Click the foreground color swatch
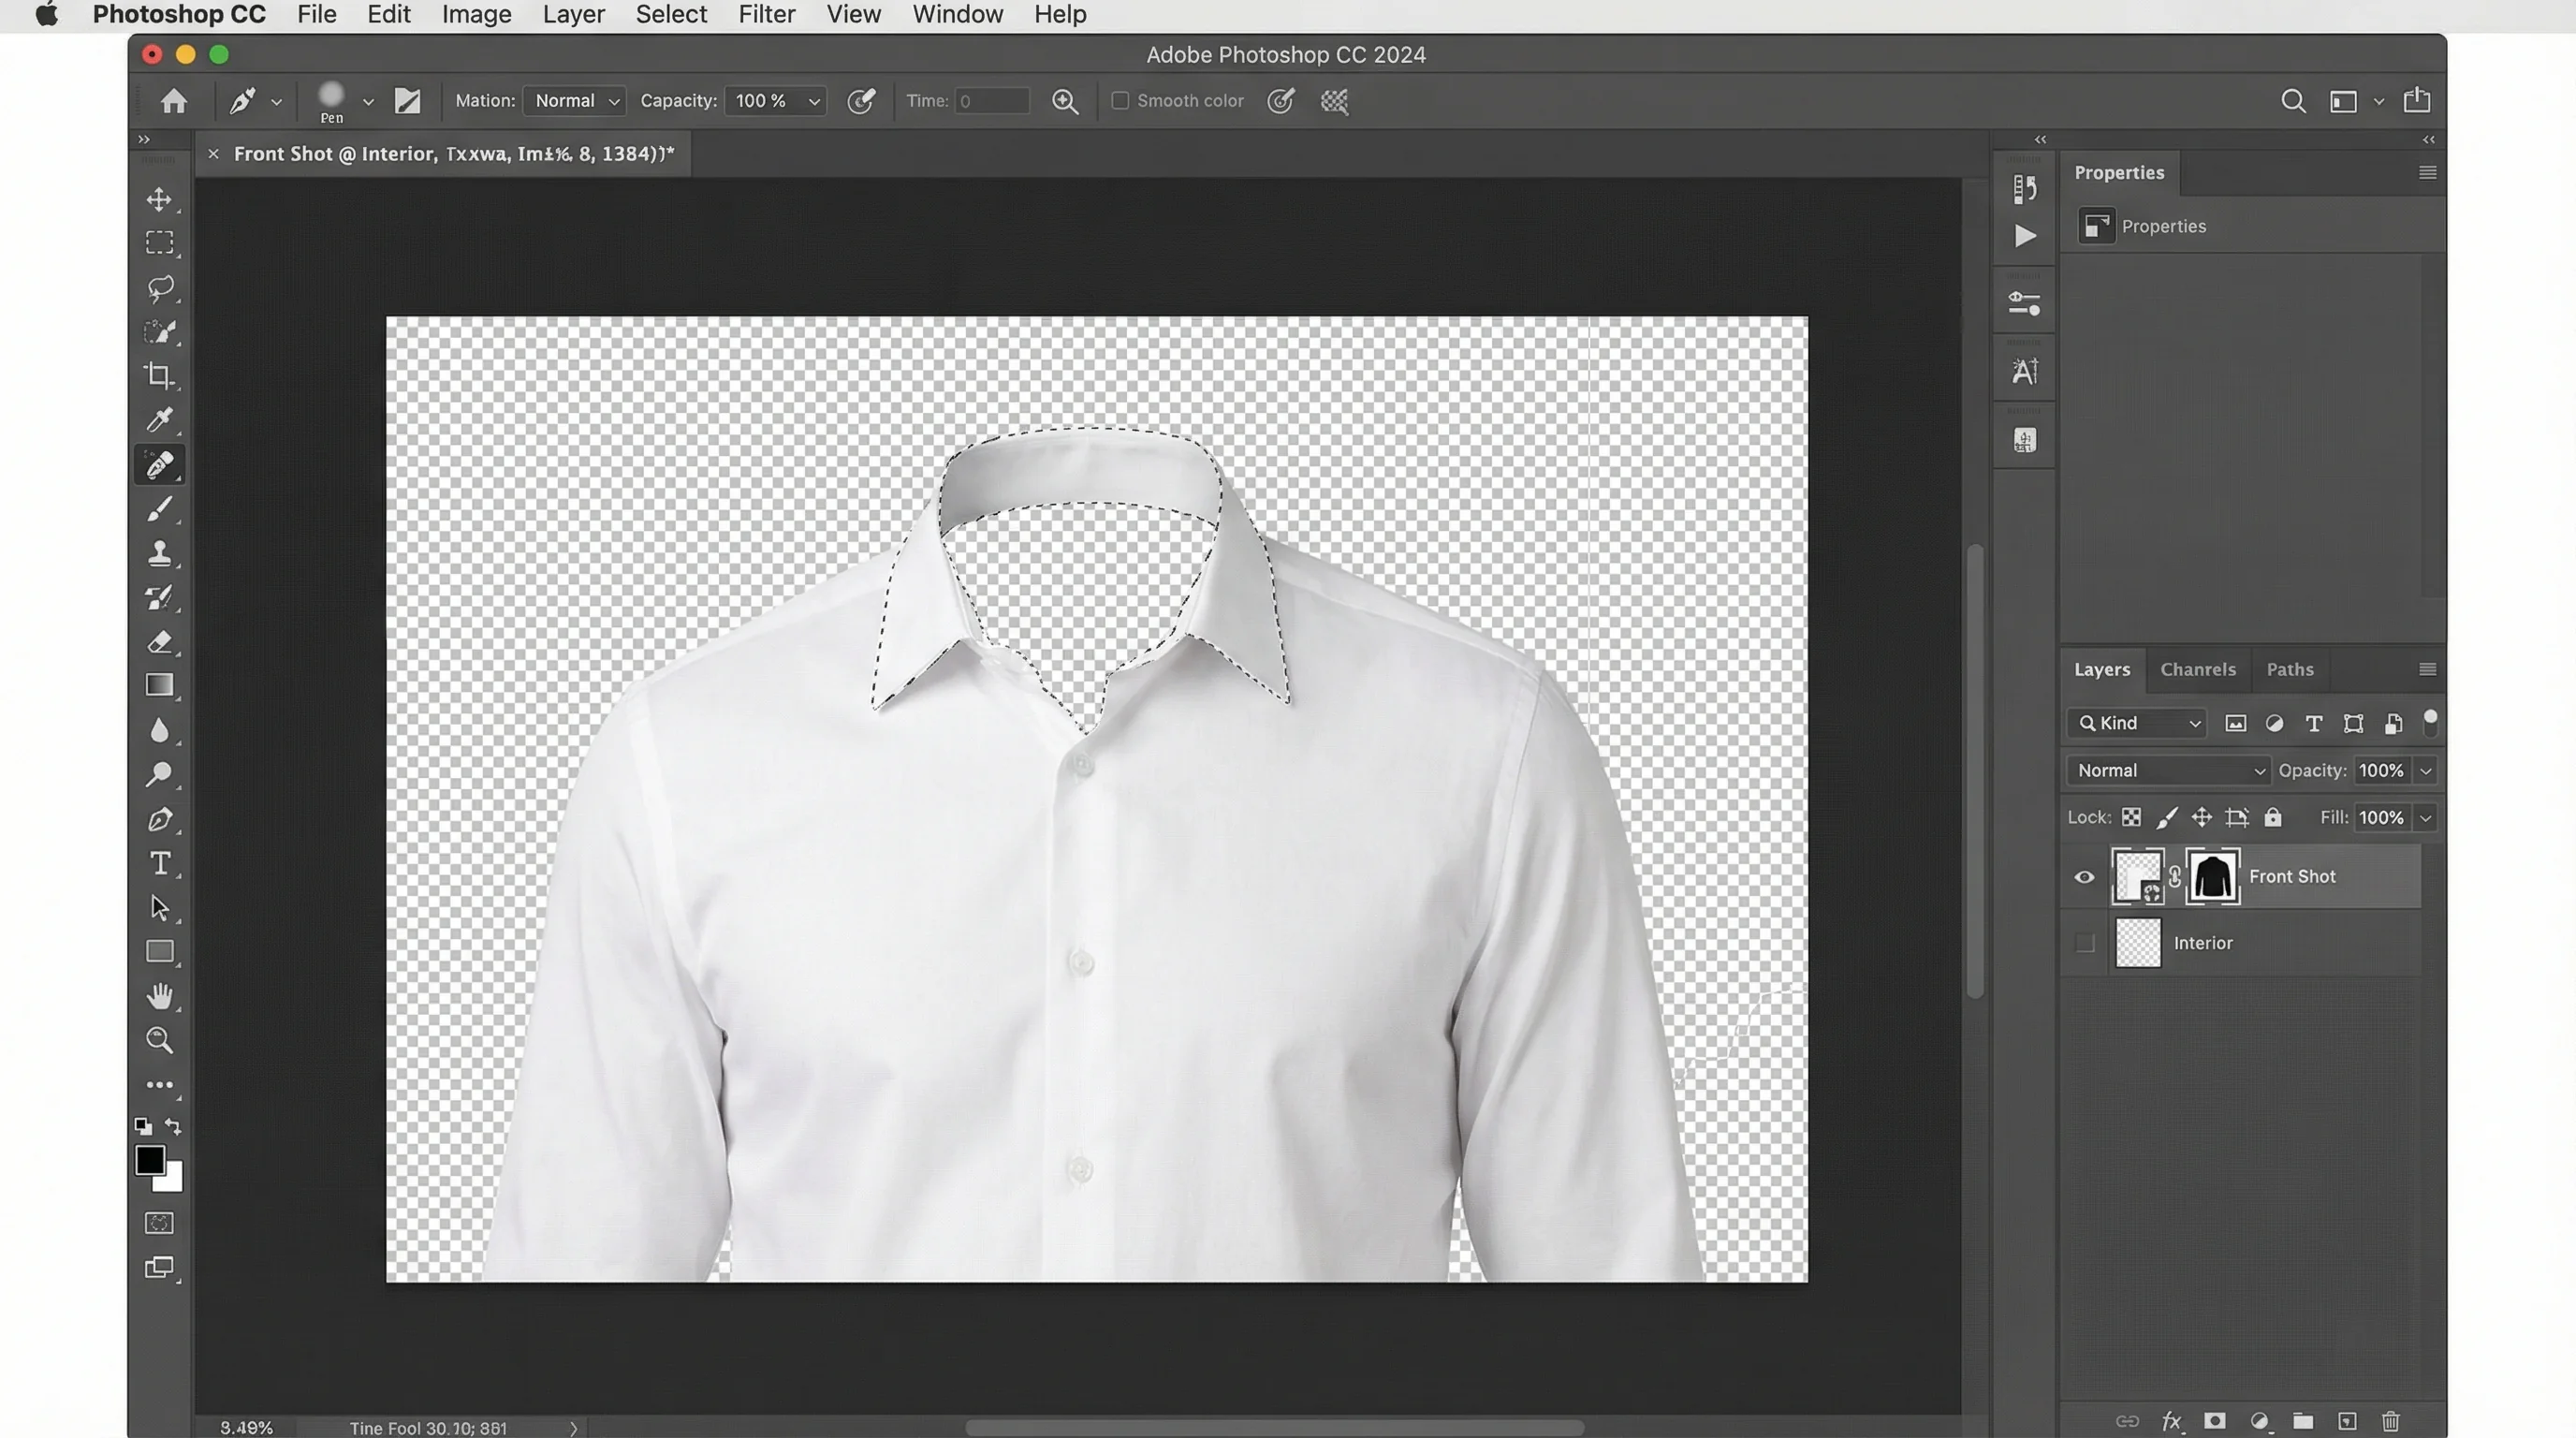 click(151, 1160)
